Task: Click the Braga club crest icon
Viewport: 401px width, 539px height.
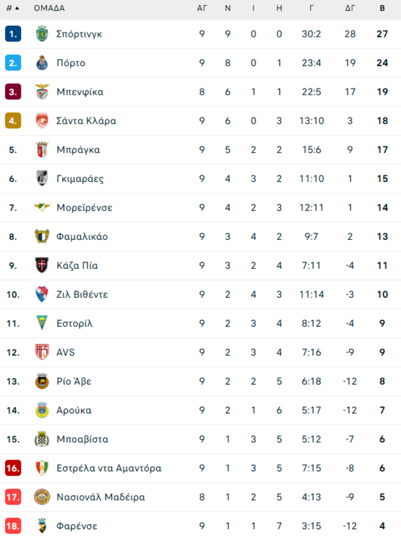Action: [x=42, y=150]
